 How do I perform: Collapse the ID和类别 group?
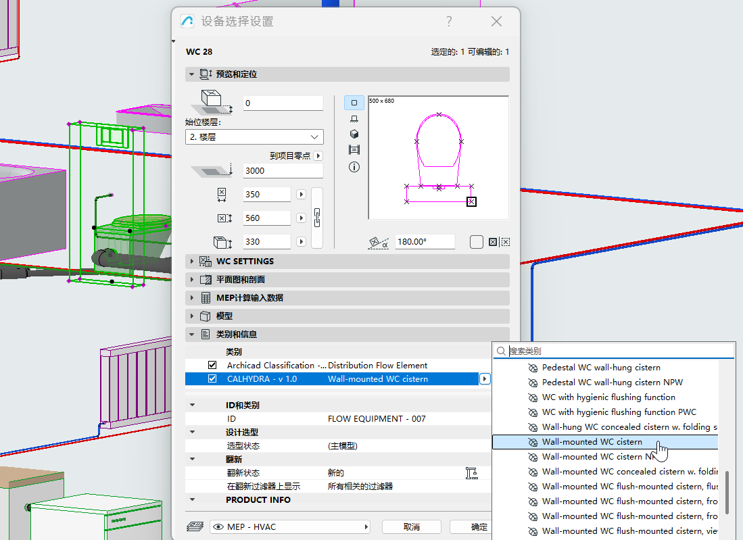(x=193, y=405)
